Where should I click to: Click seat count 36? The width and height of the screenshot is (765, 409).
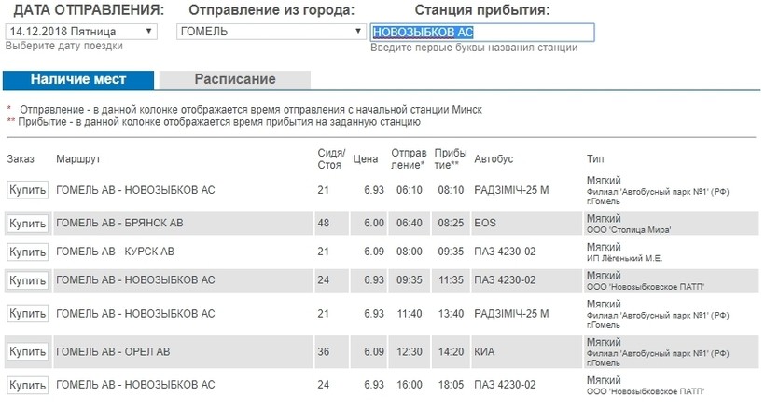click(323, 351)
